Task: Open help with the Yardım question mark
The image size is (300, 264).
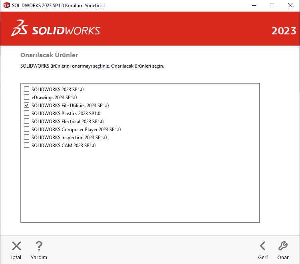Action: pos(39,246)
